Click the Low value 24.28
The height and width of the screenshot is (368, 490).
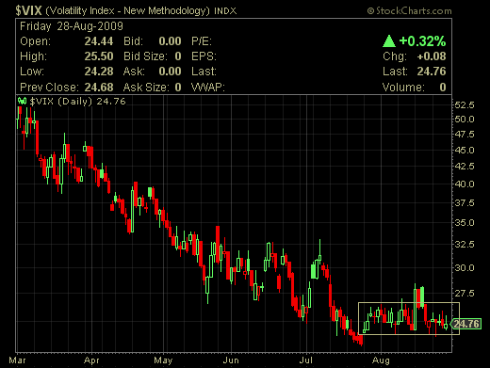[99, 72]
